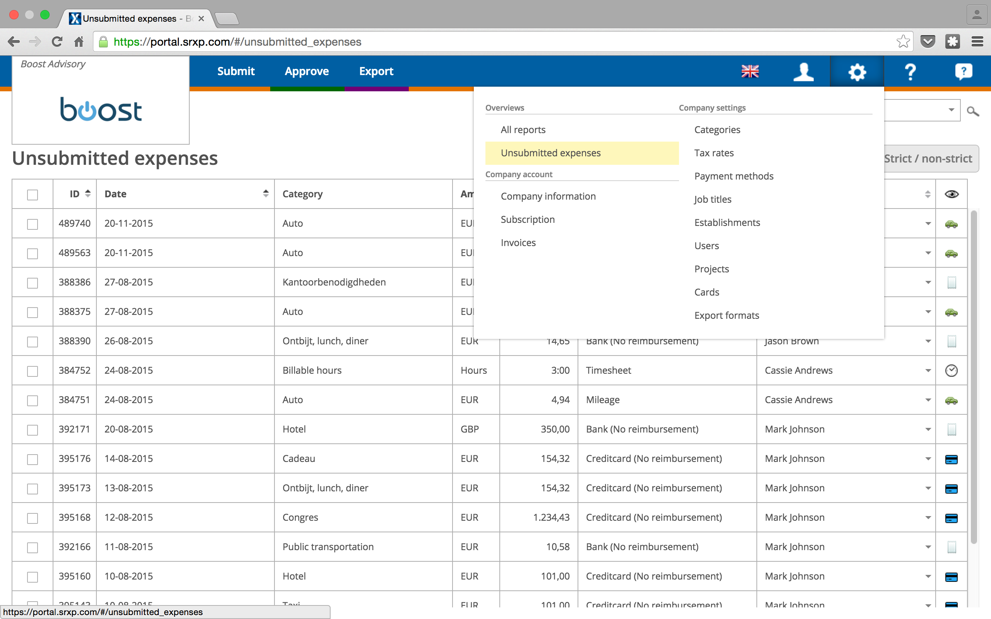This screenshot has width=991, height=619.
Task: Open Export formats settings
Action: [727, 316]
